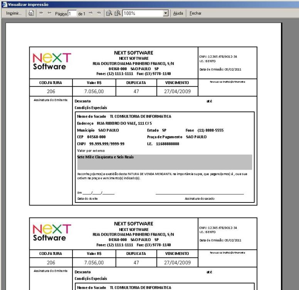Click the '7.056,00' value in first invoice
299x290 pixels.
(94, 91)
